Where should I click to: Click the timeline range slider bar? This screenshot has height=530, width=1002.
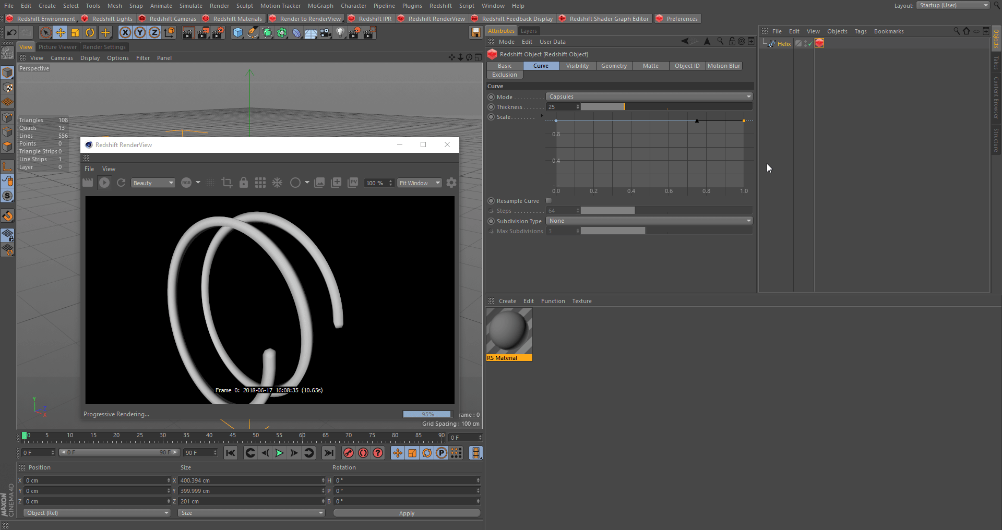coord(119,452)
